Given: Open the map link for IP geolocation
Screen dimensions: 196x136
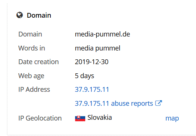Looking at the screenshot, I should (172, 118).
